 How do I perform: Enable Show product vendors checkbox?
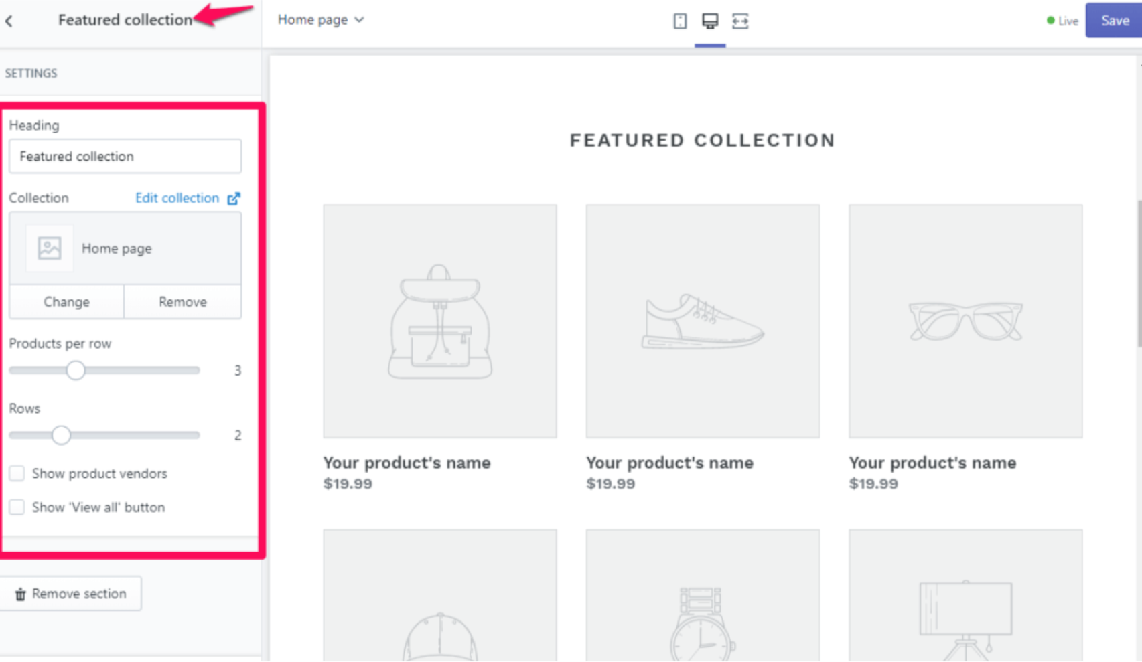[x=17, y=473]
